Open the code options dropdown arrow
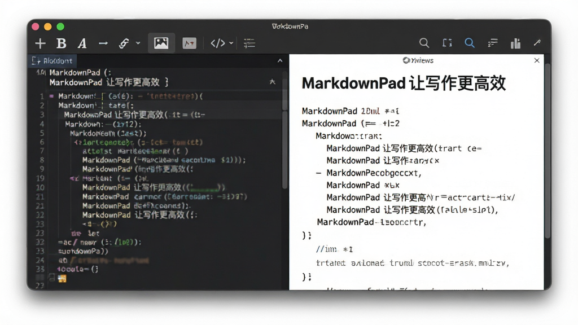Image resolution: width=578 pixels, height=325 pixels. click(231, 43)
